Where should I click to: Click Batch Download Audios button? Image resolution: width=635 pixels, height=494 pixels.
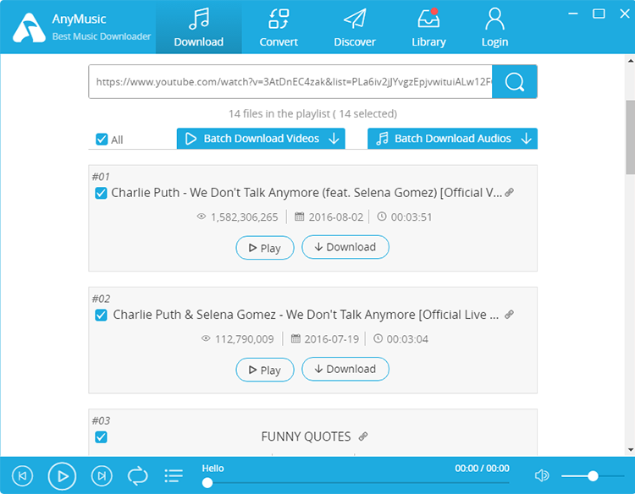(x=452, y=139)
